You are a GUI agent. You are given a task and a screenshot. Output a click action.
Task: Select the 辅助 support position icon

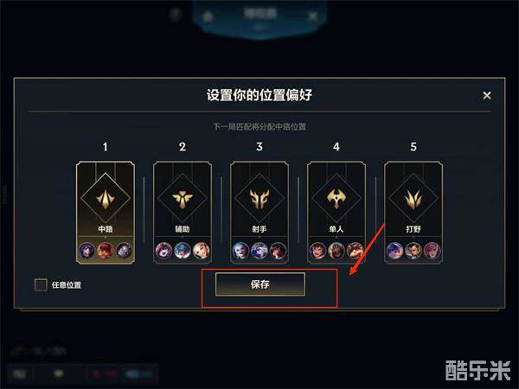click(x=183, y=199)
